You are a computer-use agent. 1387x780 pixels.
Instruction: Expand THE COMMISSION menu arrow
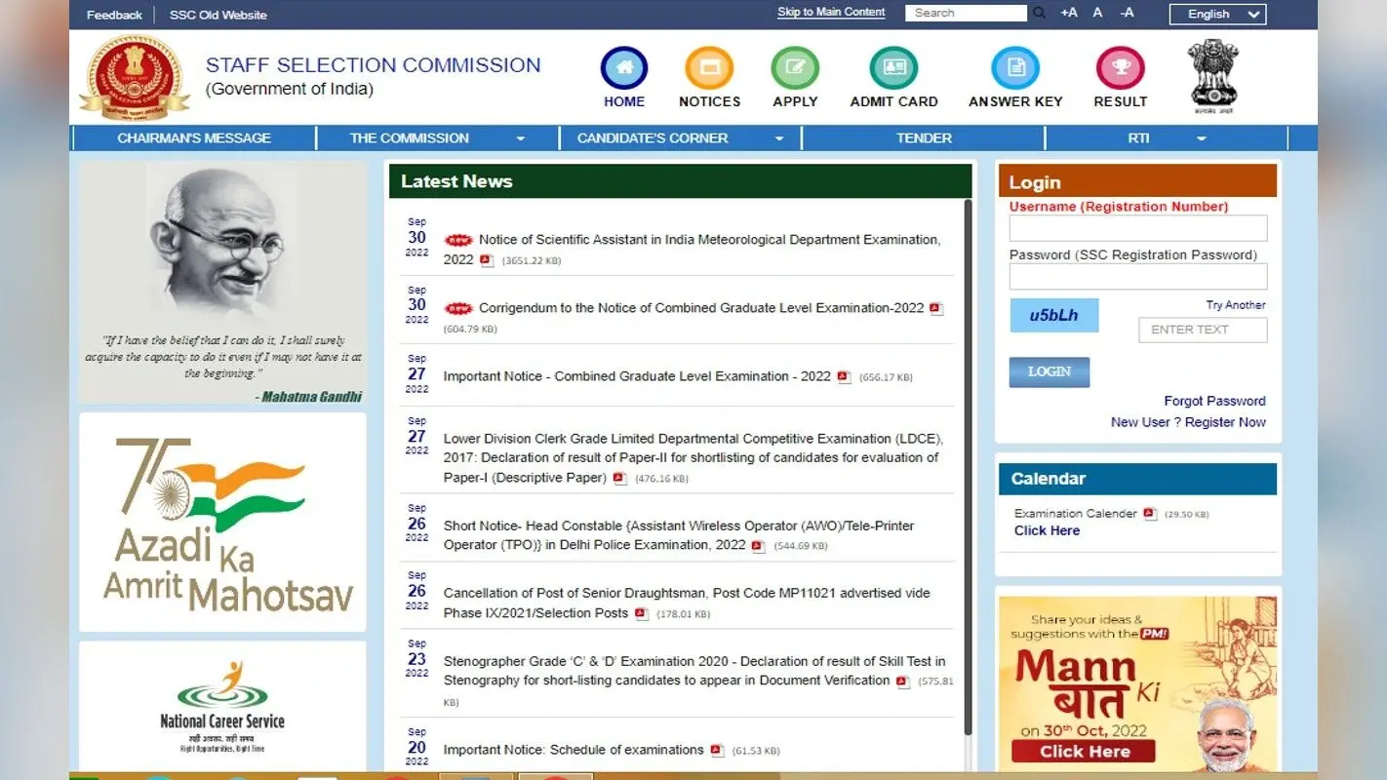[520, 138]
